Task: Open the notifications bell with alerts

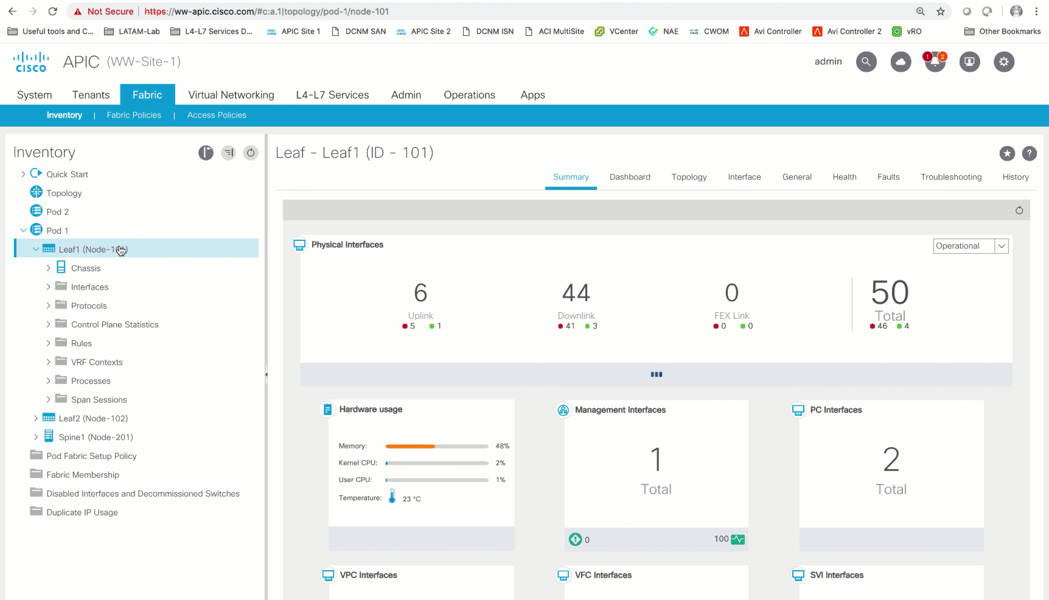Action: tap(935, 61)
